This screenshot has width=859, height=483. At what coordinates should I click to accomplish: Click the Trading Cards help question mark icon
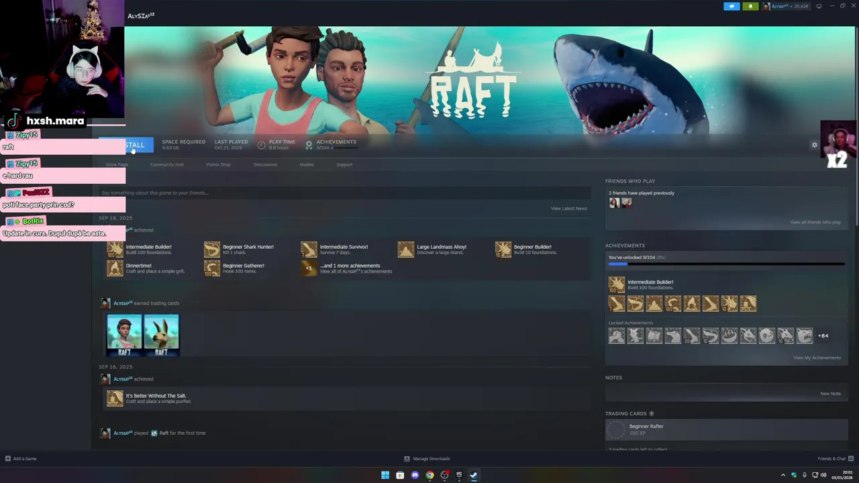[x=651, y=414]
